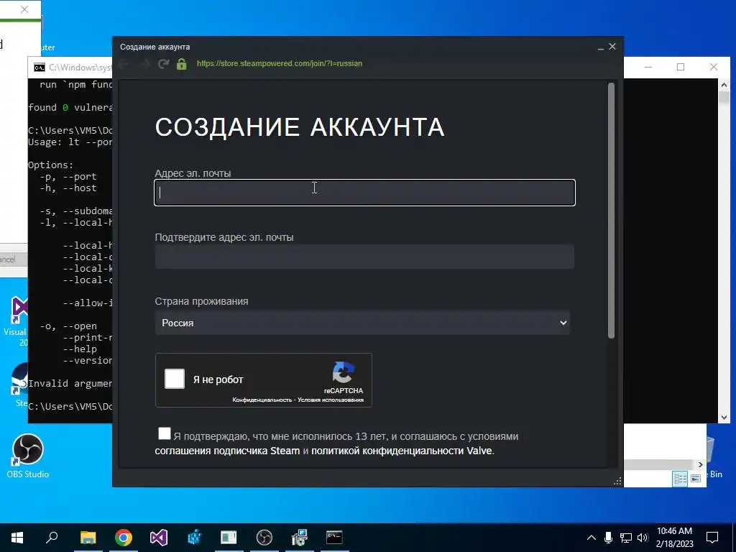The width and height of the screenshot is (736, 552).
Task: Click command prompt scrollbar up arrow
Action: [x=724, y=85]
